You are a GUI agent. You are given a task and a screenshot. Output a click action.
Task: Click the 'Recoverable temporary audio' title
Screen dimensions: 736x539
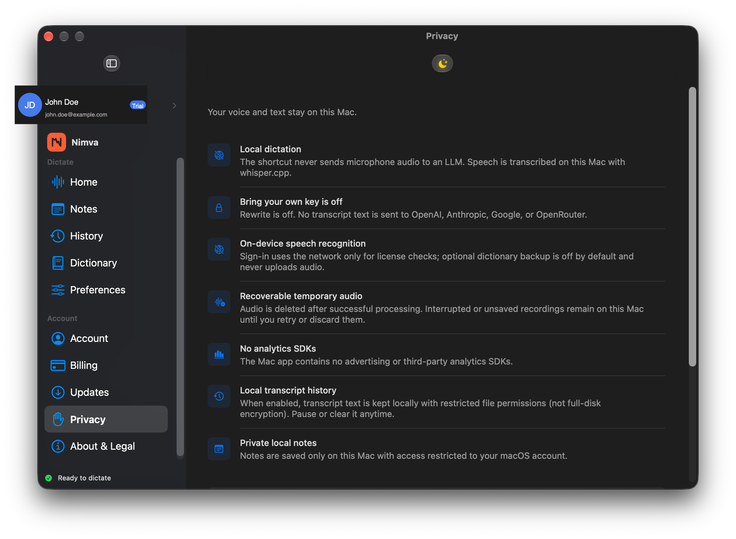pos(301,296)
